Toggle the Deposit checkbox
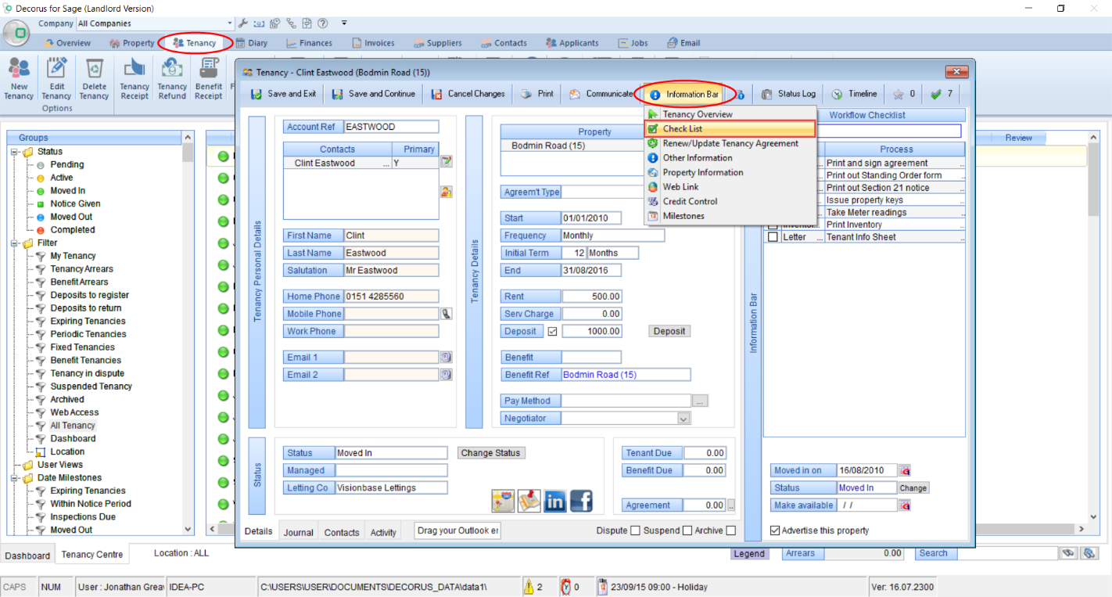 [553, 331]
